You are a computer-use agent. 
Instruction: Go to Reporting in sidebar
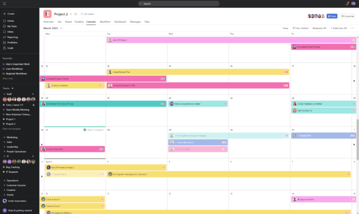(12, 37)
